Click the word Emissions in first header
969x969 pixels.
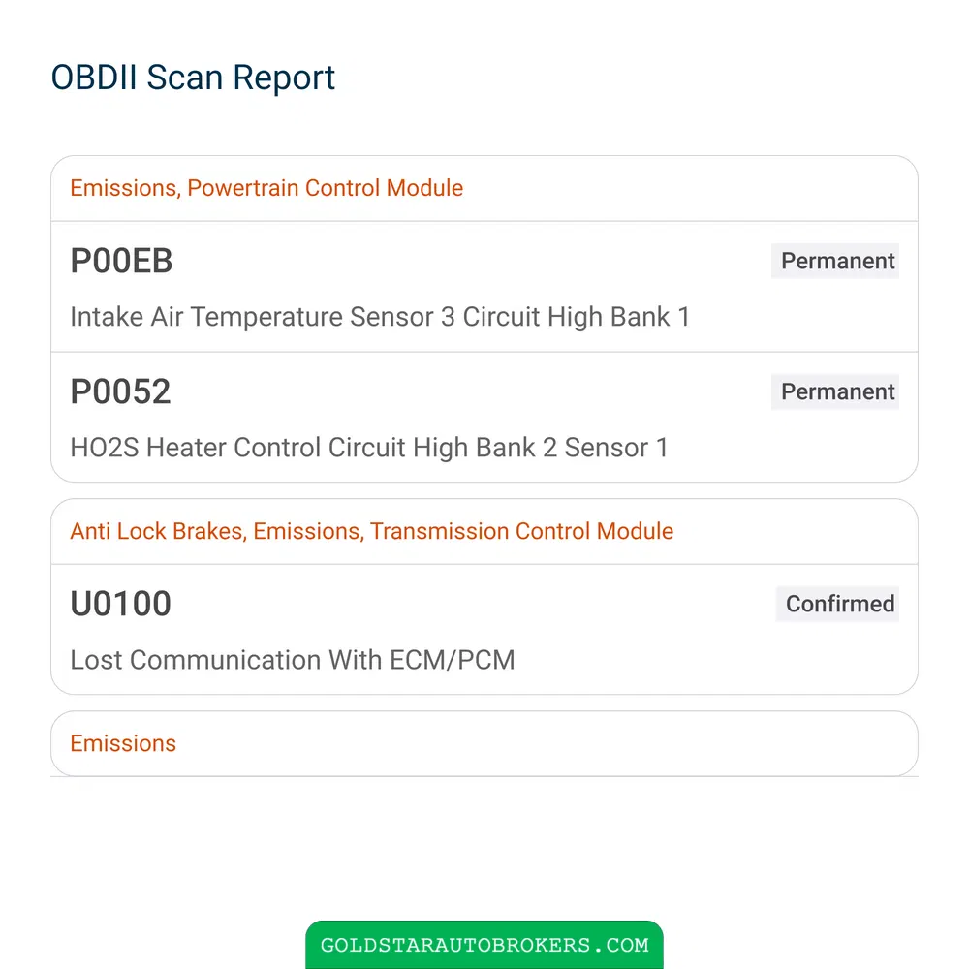point(125,189)
